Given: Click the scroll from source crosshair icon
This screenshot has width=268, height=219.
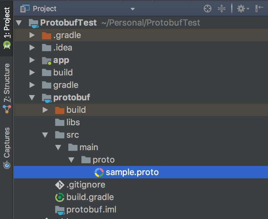Looking at the screenshot, I should pyautogui.click(x=208, y=9).
